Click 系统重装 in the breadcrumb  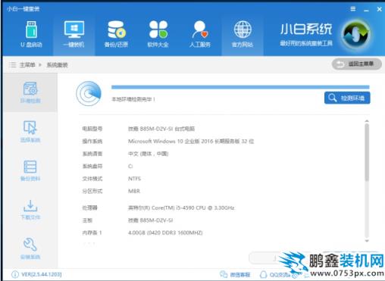pyautogui.click(x=58, y=65)
